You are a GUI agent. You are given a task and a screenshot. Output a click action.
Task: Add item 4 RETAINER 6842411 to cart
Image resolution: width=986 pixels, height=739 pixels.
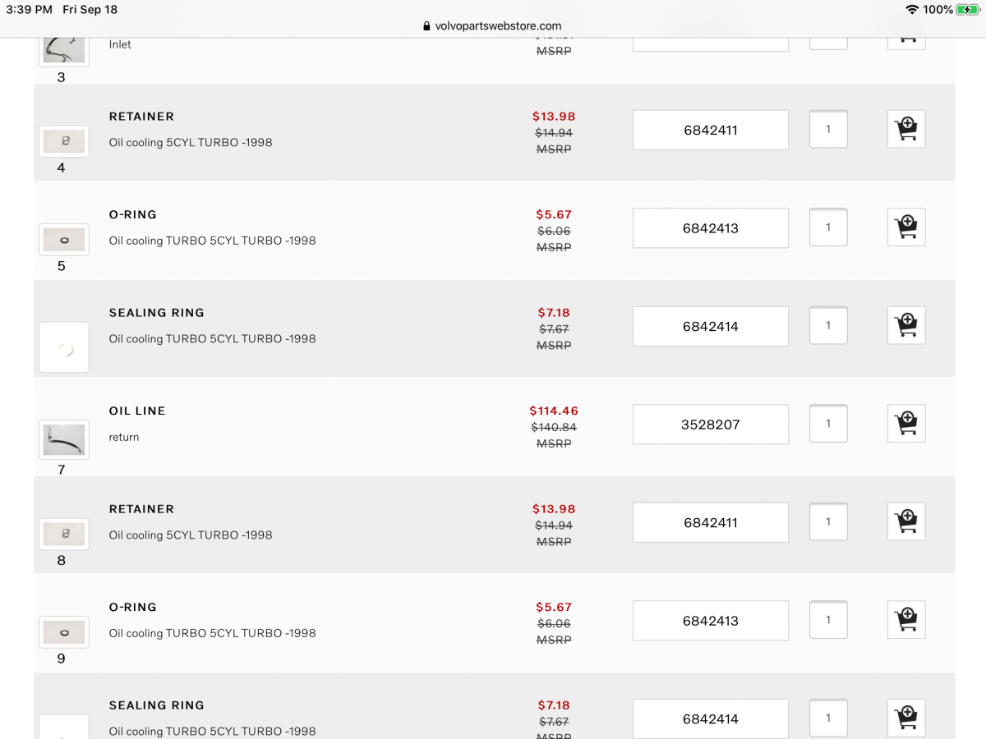point(906,129)
